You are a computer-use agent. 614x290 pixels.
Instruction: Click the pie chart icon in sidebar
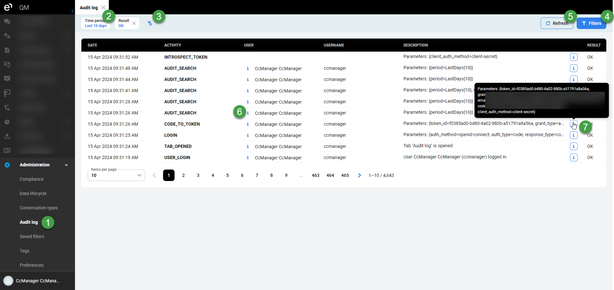[7, 122]
